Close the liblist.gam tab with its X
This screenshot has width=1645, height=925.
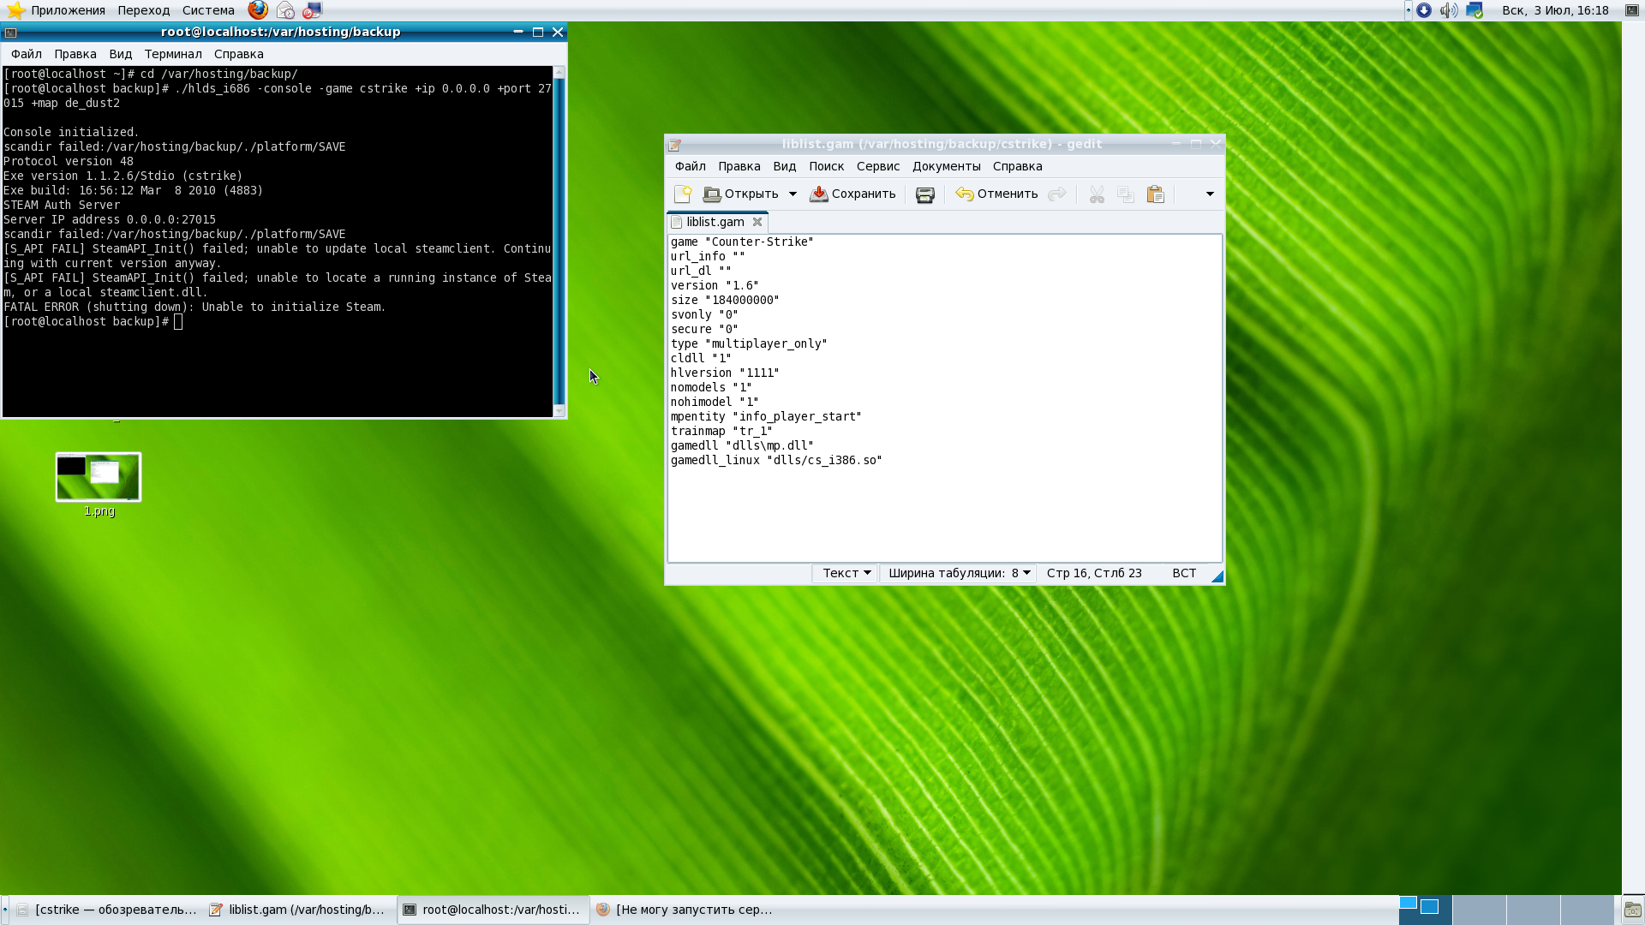(757, 222)
